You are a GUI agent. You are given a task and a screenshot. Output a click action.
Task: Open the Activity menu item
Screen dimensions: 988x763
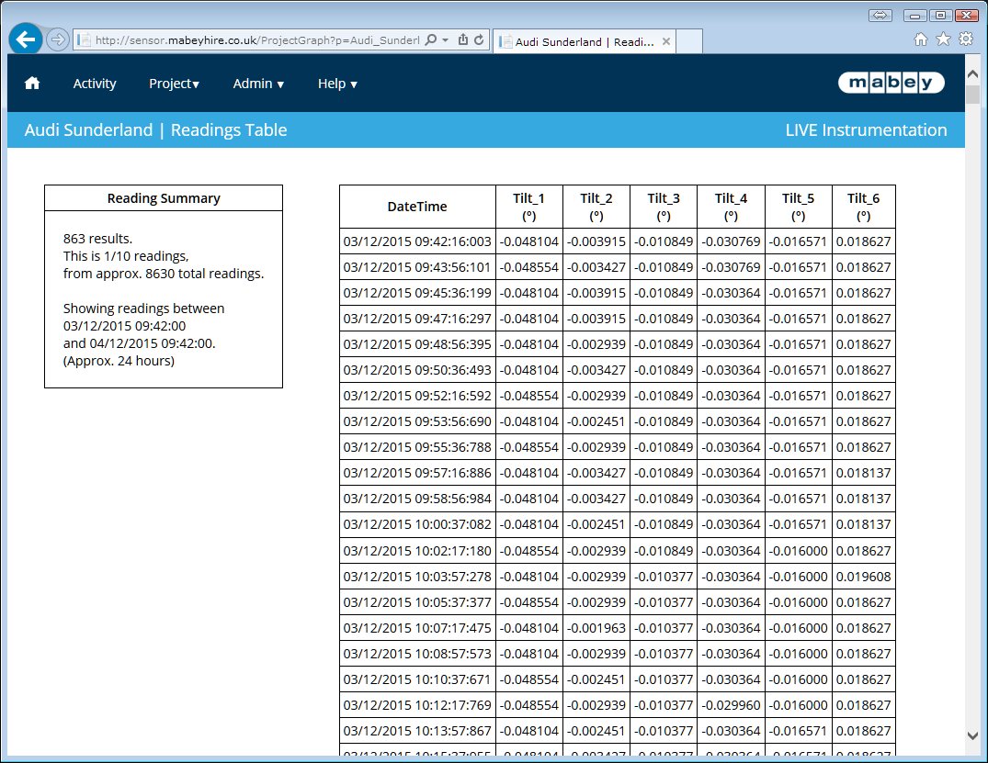[x=95, y=84]
